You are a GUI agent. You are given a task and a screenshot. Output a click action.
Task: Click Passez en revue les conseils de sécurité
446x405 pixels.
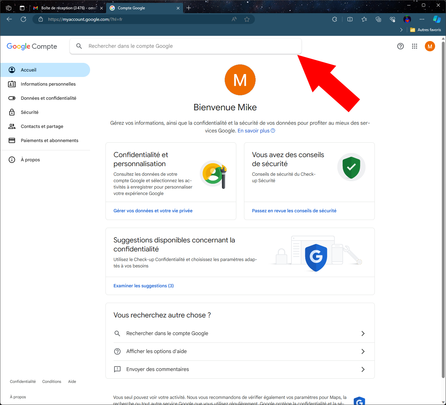(294, 211)
